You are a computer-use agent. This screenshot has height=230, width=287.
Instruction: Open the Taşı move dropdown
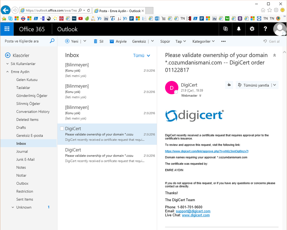[181, 41]
